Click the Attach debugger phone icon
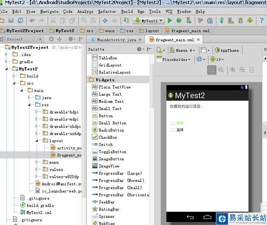 pos(189,21)
